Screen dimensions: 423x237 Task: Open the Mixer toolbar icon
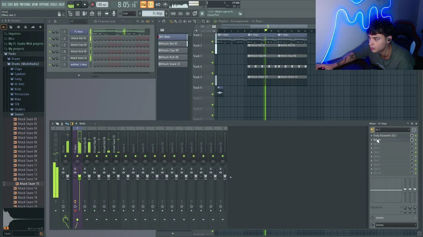[x=99, y=13]
